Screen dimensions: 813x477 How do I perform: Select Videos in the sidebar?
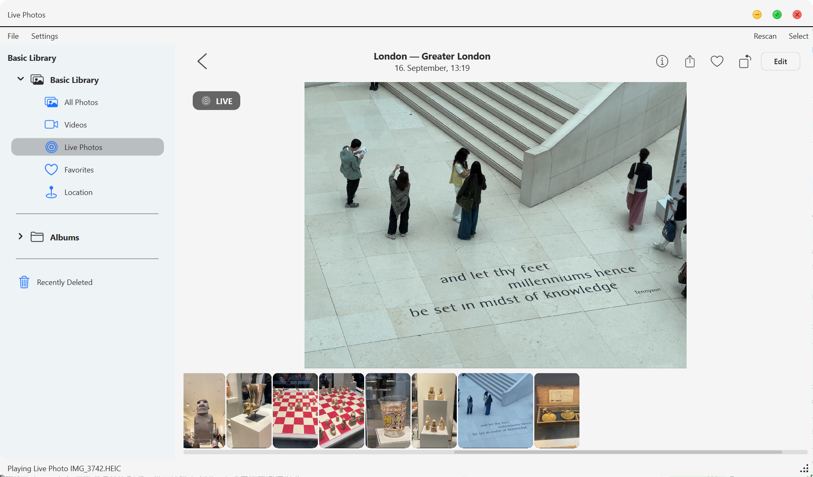pos(76,124)
